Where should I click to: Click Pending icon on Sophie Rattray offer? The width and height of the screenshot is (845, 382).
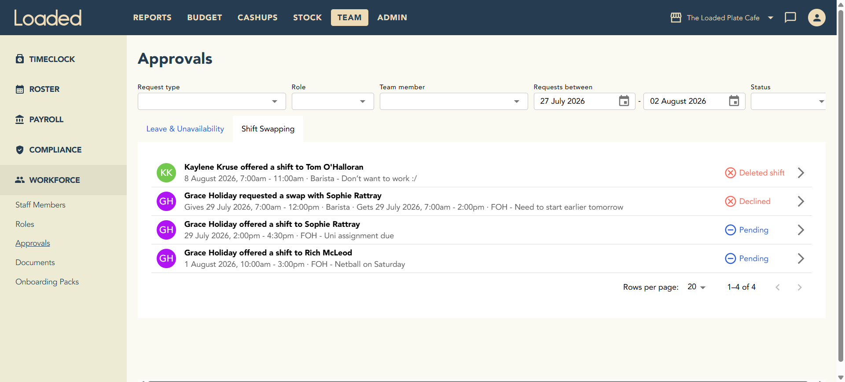(731, 230)
